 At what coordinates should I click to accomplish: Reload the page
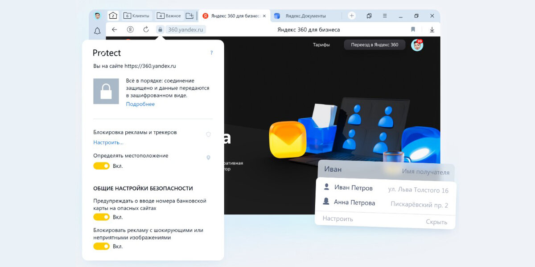tap(146, 30)
